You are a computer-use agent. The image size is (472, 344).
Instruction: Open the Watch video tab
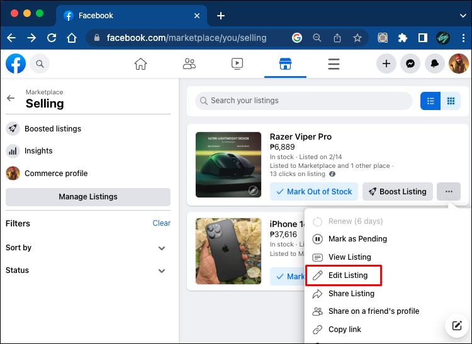click(237, 64)
